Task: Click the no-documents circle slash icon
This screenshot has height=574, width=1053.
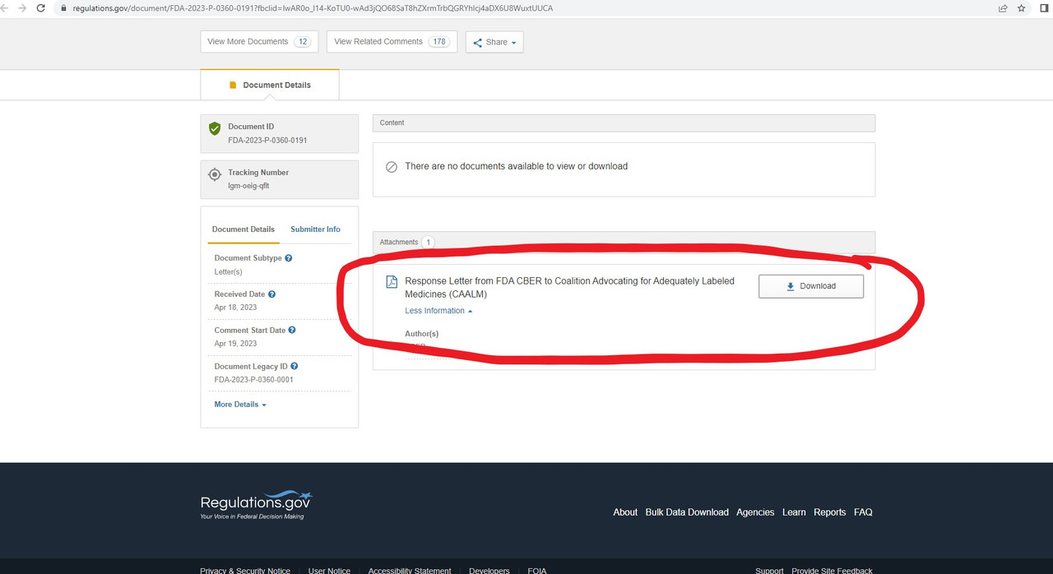Action: (x=392, y=166)
